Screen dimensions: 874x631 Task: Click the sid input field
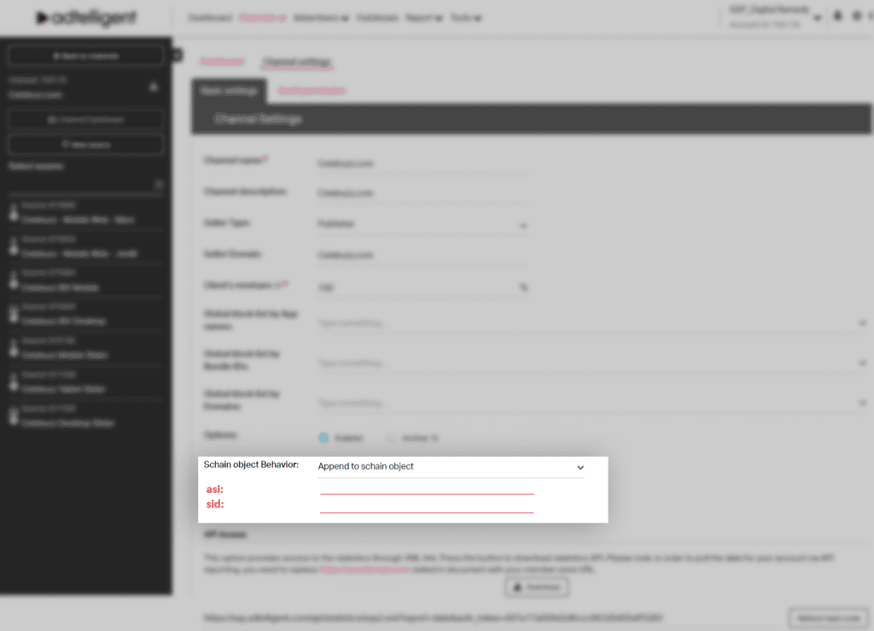click(427, 506)
